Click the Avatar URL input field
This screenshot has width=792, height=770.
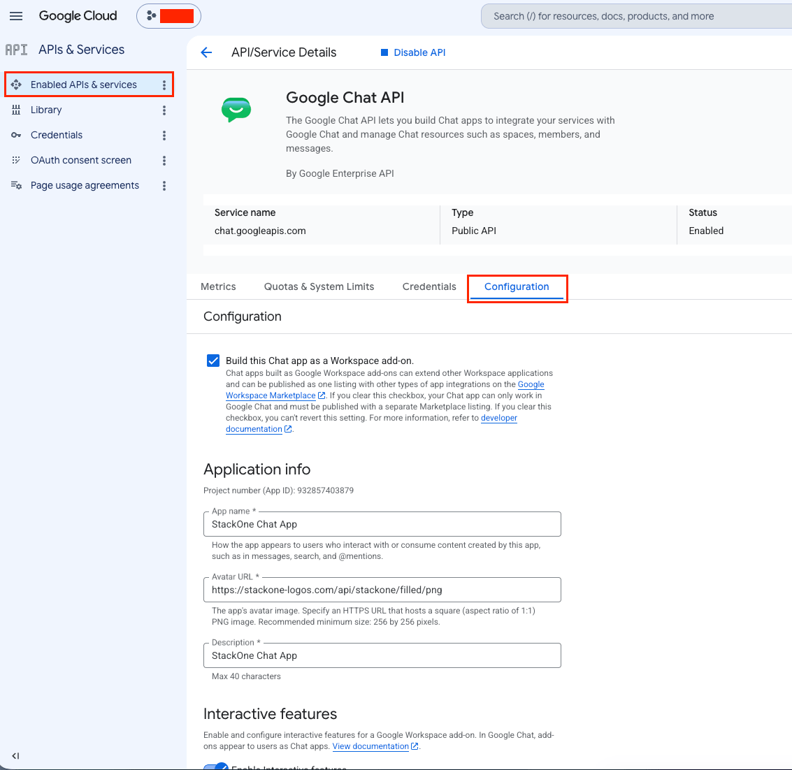pyautogui.click(x=382, y=590)
